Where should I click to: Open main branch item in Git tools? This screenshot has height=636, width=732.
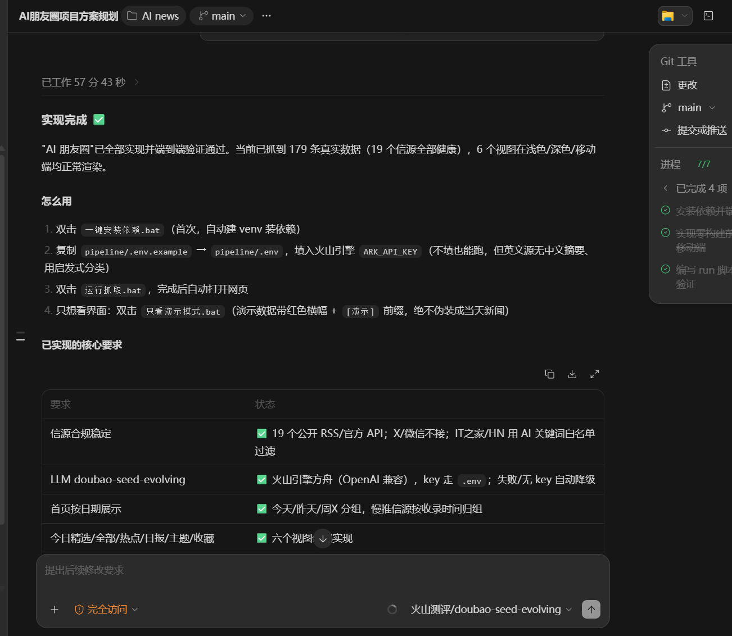coord(689,108)
